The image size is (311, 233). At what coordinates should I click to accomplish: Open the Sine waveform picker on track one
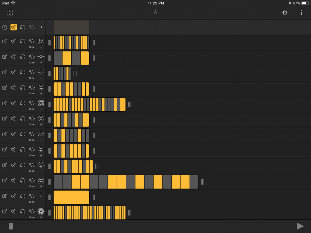pyautogui.click(x=32, y=43)
